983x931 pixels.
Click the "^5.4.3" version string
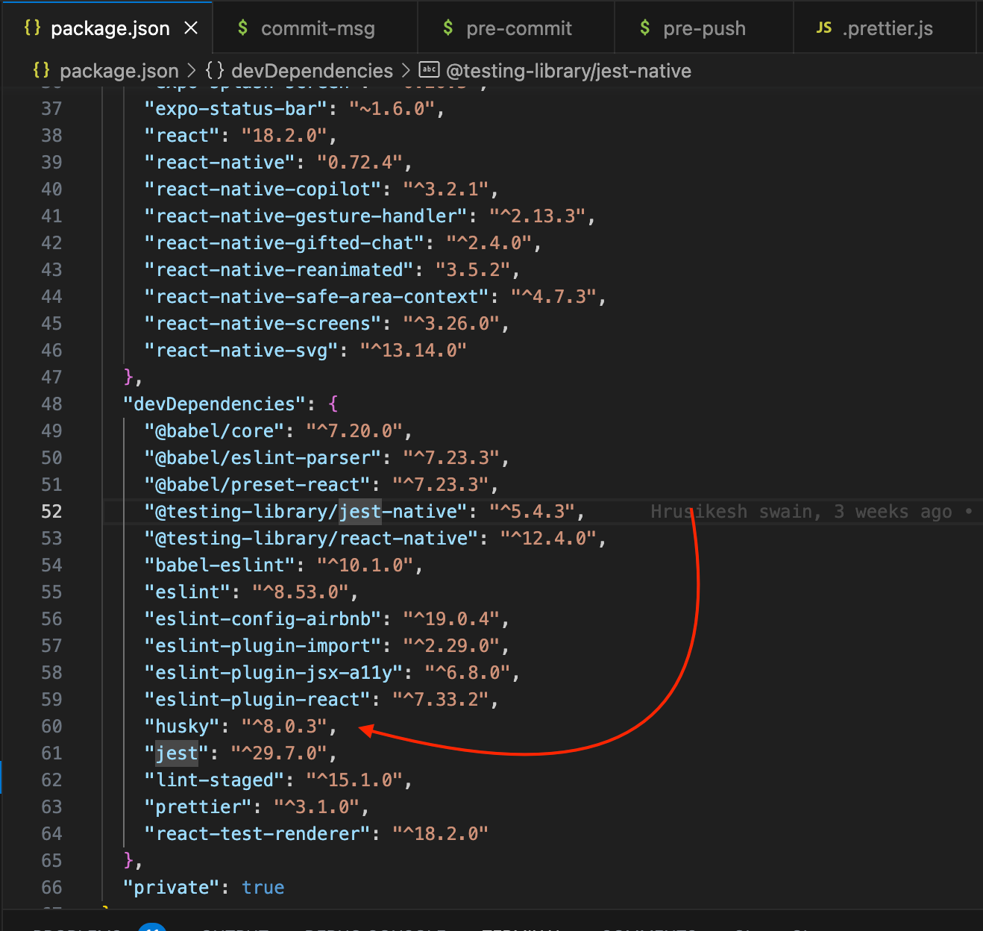click(x=532, y=512)
